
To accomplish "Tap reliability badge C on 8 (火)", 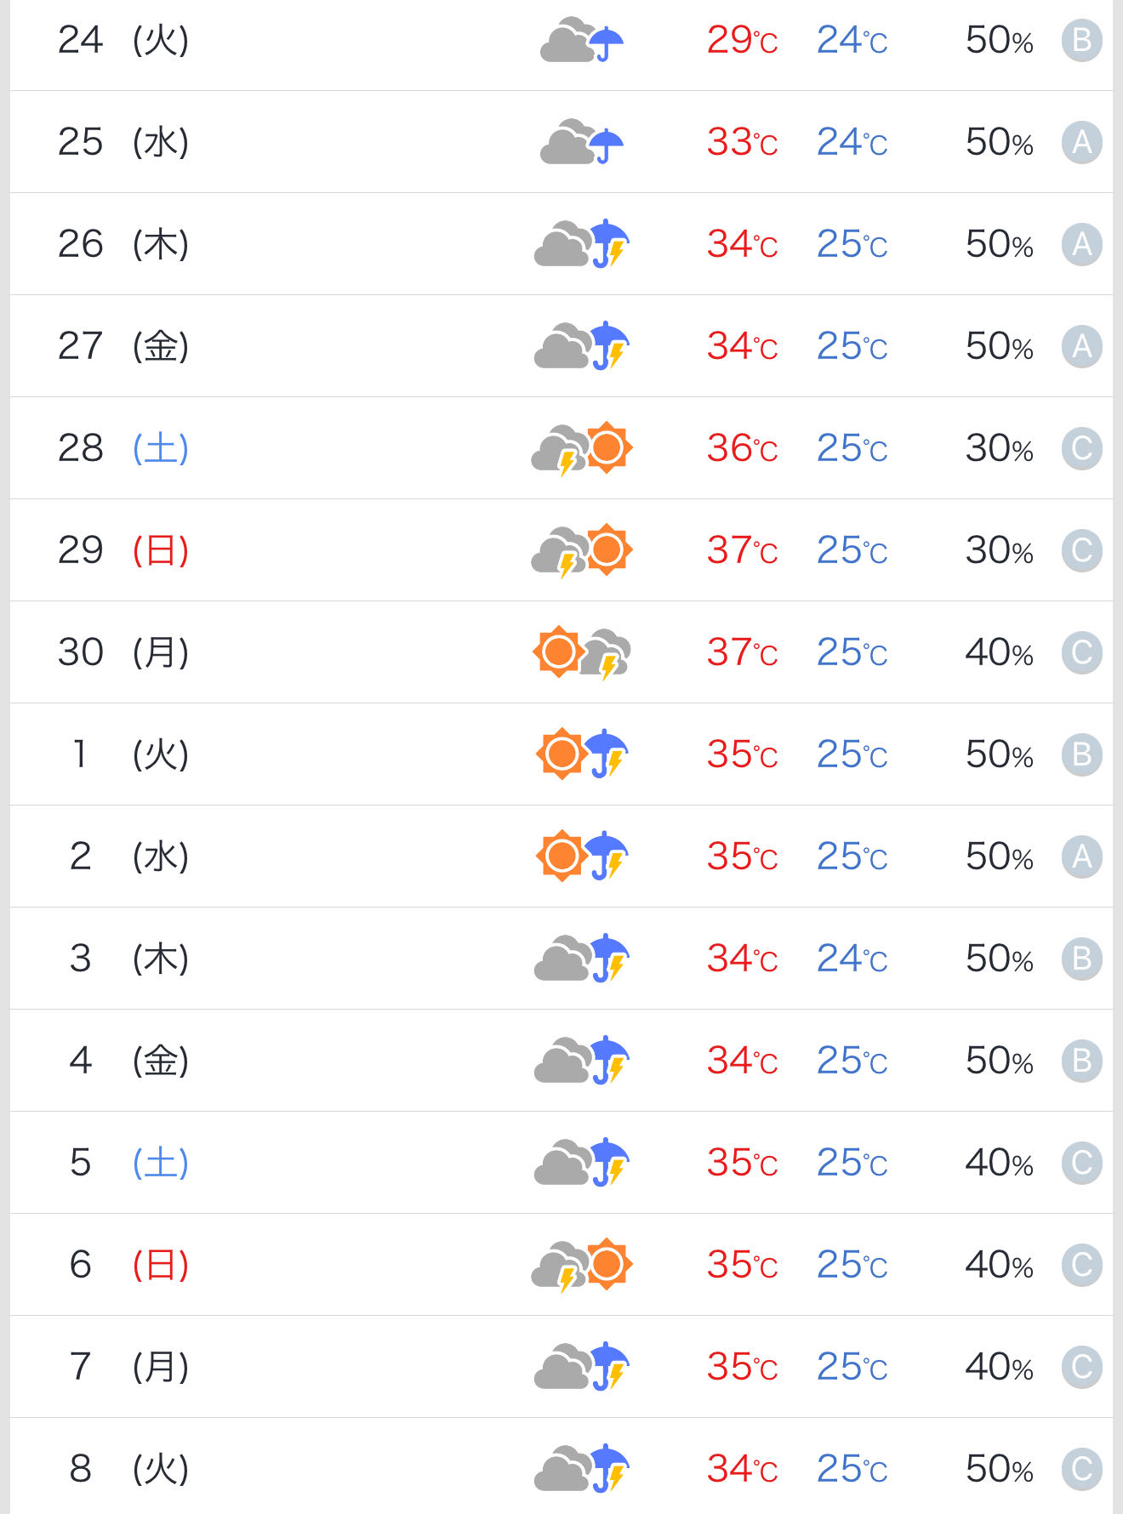I will point(1082,1469).
